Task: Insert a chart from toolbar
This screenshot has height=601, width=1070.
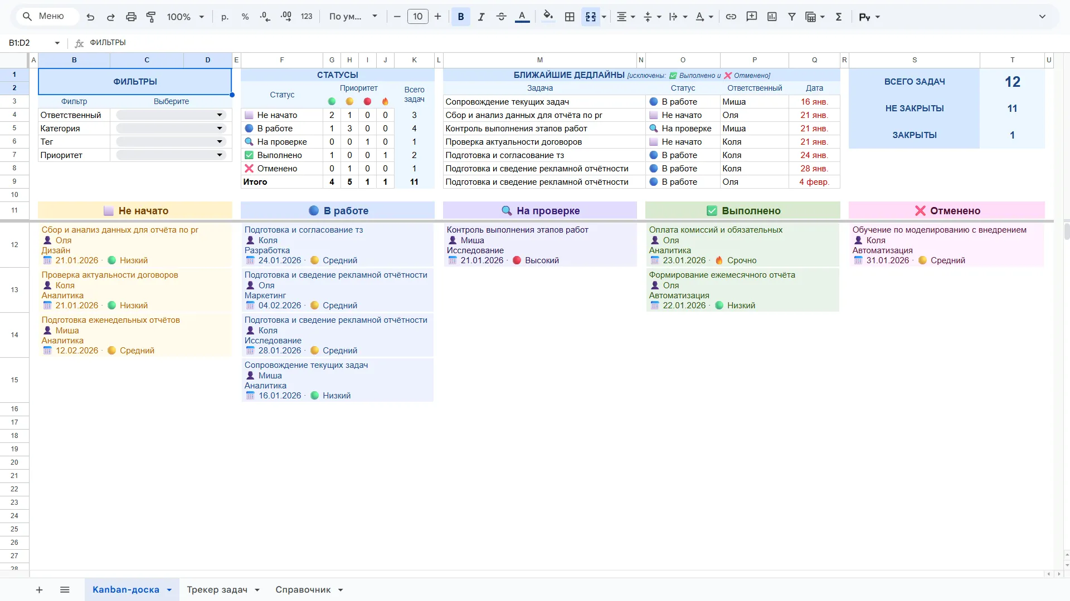Action: point(772,17)
